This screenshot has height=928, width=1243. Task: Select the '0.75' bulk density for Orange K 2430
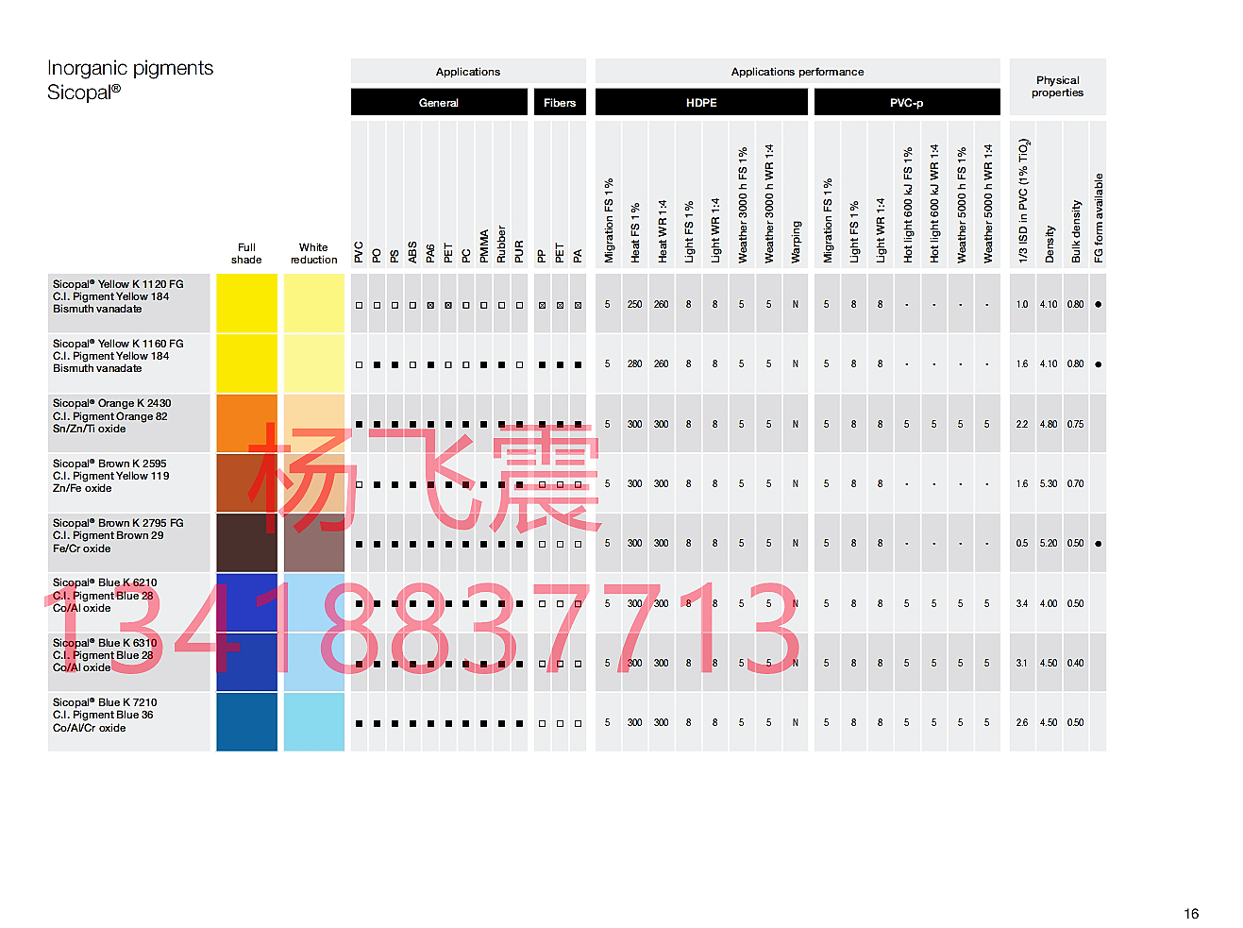point(1075,424)
